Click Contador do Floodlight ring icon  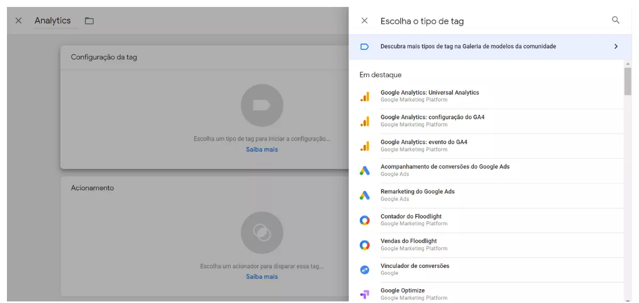[365, 220]
